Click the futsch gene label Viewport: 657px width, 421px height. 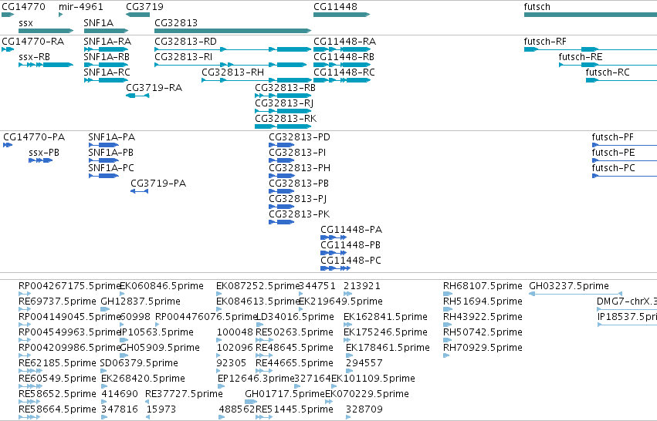(537, 7)
